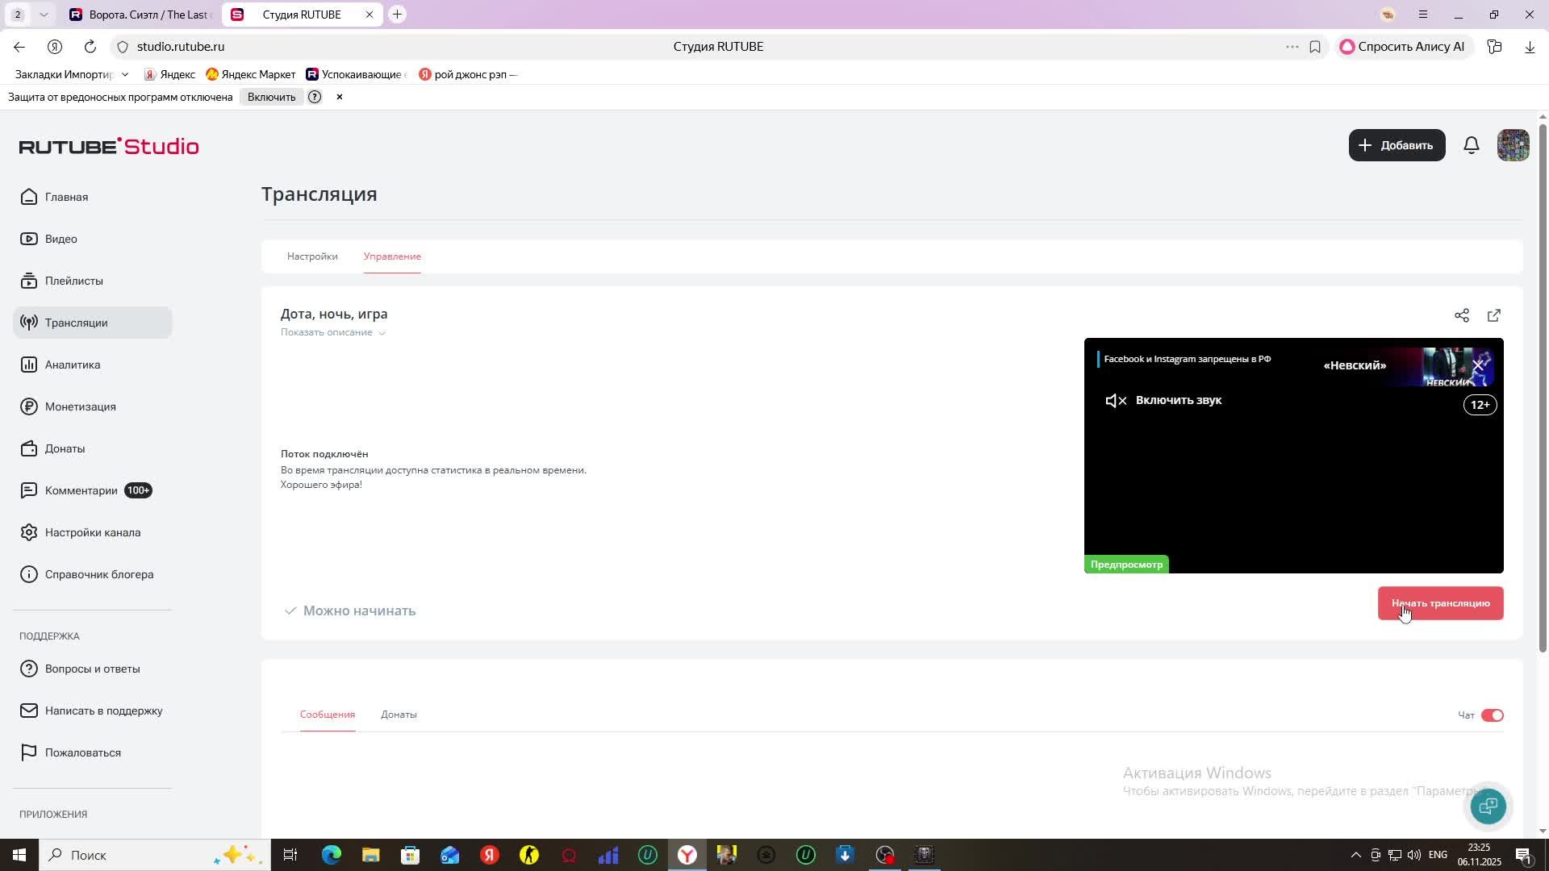Switch to the Донаты chat tab
1549x871 pixels.
pyautogui.click(x=399, y=715)
